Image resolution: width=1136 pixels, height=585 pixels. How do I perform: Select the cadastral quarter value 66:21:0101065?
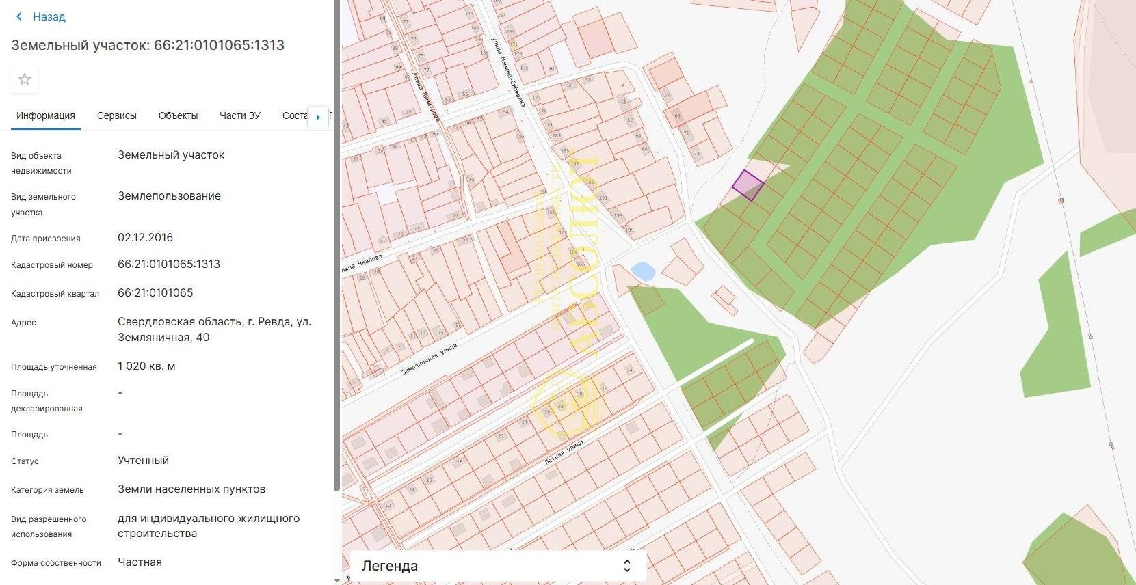point(155,293)
